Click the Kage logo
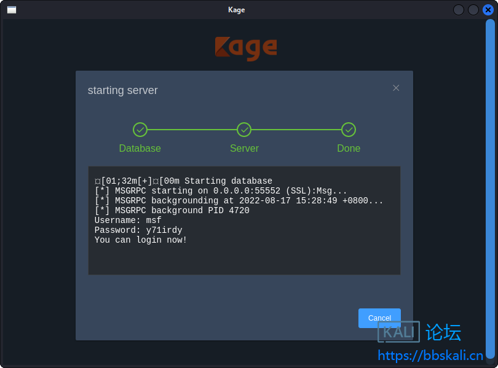The height and width of the screenshot is (368, 498). pyautogui.click(x=246, y=48)
